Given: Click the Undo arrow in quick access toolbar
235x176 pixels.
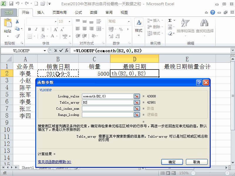Looking at the screenshot, I should 18,4.
